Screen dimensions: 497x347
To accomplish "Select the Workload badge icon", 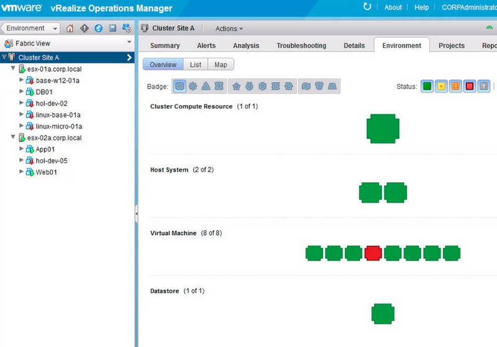I will pyautogui.click(x=193, y=86).
